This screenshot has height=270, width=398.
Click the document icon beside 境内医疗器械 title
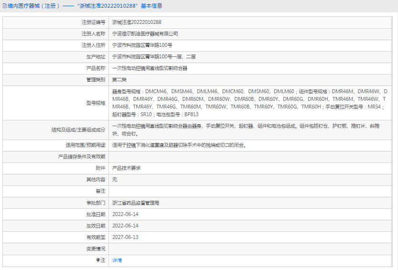pos(5,6)
